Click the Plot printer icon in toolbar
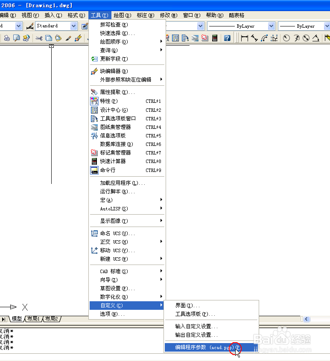The height and width of the screenshot is (361, 330). tap(7, 38)
